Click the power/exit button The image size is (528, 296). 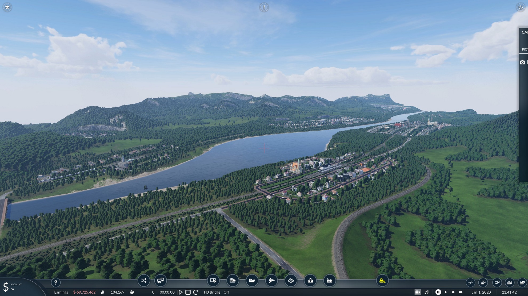[521, 7]
